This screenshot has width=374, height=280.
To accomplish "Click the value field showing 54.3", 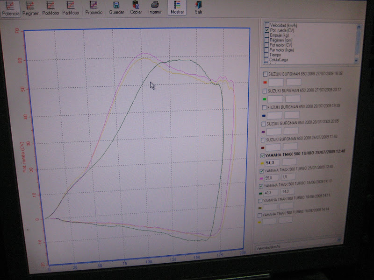I will tap(272, 162).
